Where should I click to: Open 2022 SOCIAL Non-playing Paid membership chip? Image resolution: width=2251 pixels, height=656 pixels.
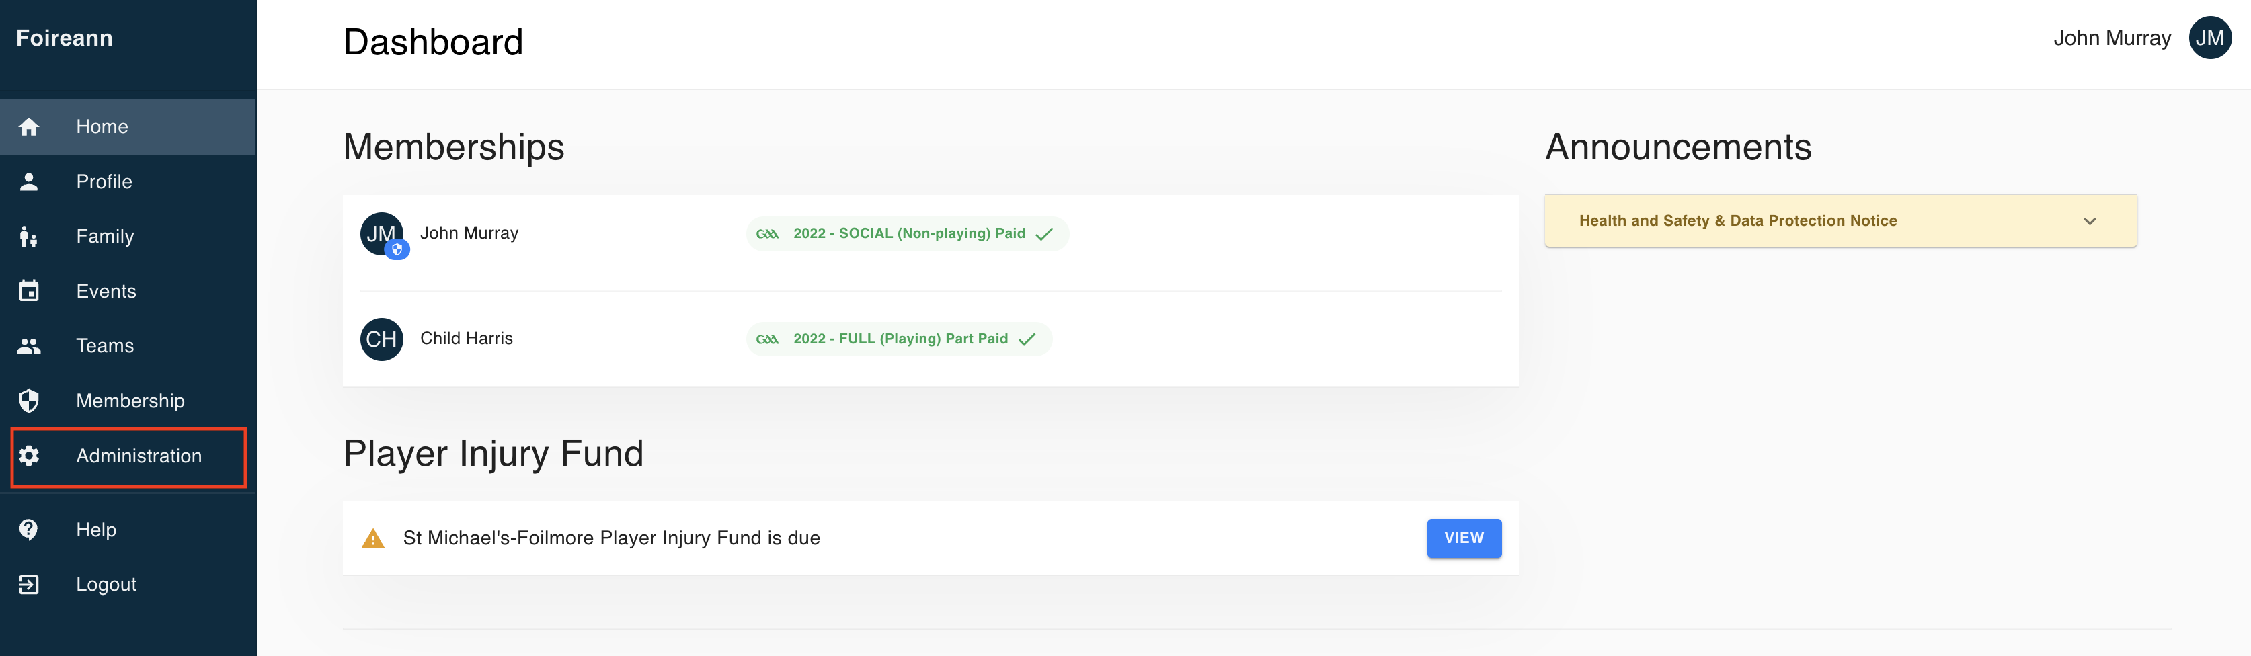[x=907, y=234]
